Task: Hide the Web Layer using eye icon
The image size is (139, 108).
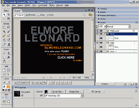Action: click(101, 31)
